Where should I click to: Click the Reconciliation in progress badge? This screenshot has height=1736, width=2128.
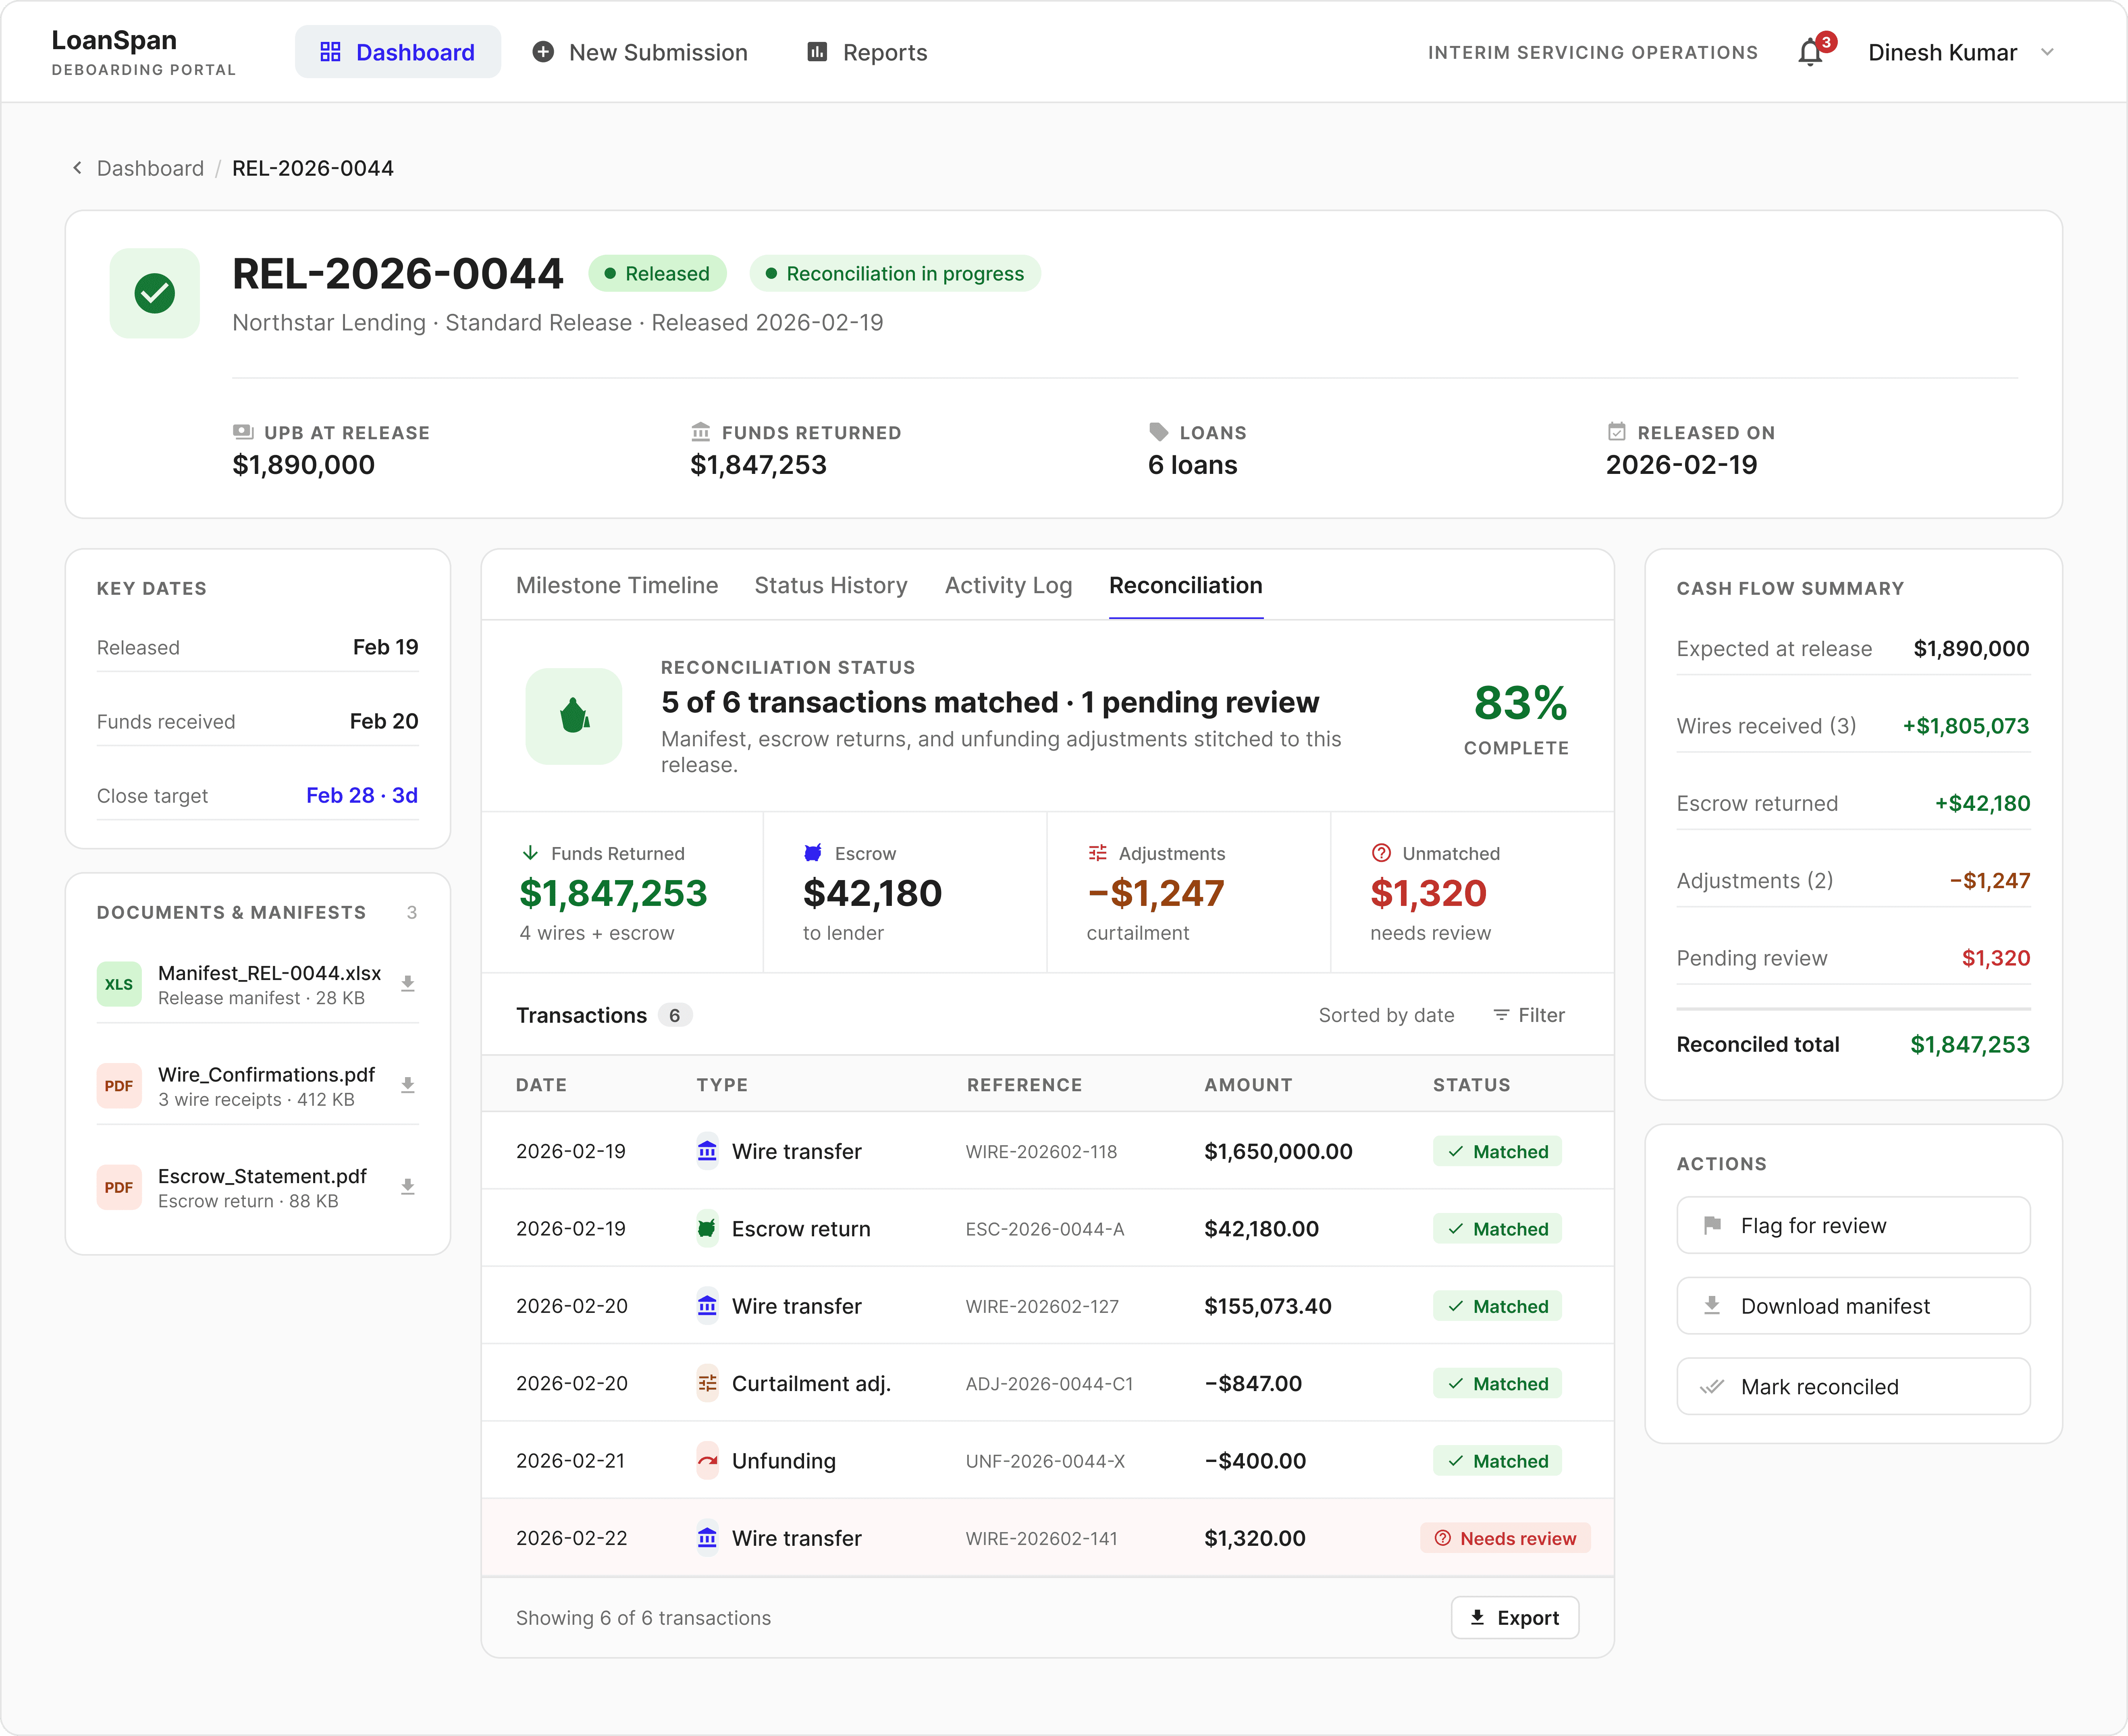coord(895,274)
